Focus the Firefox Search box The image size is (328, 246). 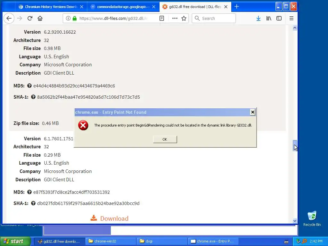point(214,18)
